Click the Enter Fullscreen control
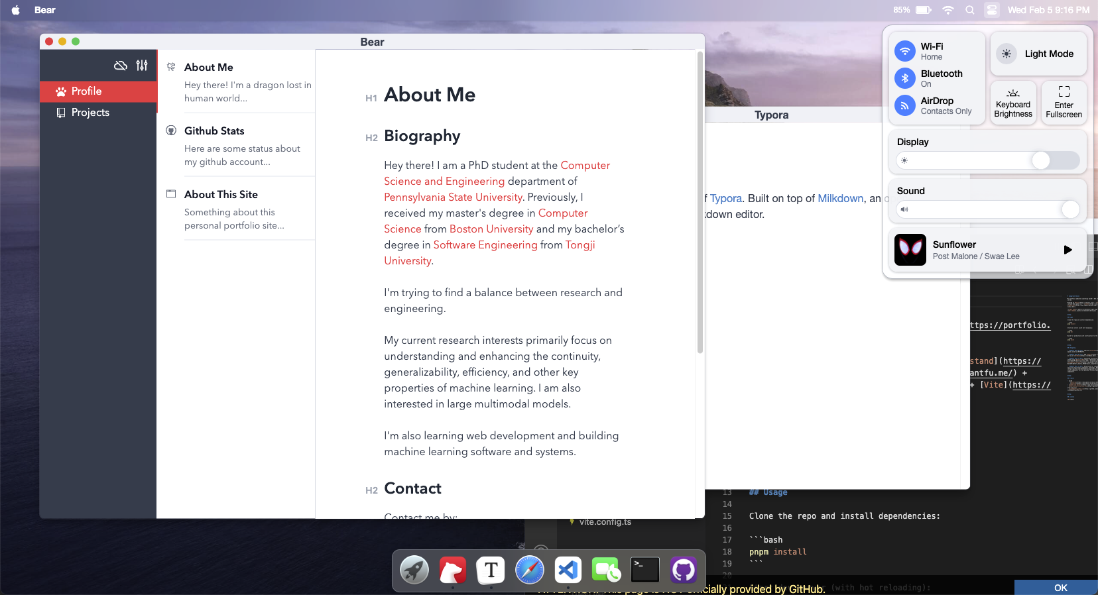The height and width of the screenshot is (595, 1098). click(x=1064, y=103)
